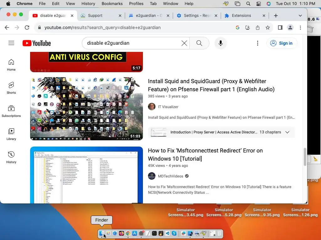Reload the page
The image size is (321, 240).
[x=27, y=27]
